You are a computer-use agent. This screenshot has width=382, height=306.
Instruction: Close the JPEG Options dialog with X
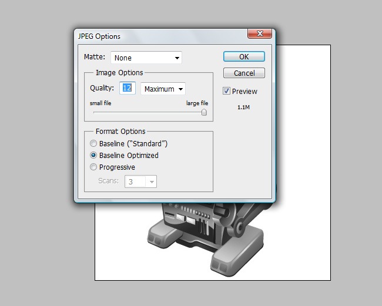pos(260,33)
